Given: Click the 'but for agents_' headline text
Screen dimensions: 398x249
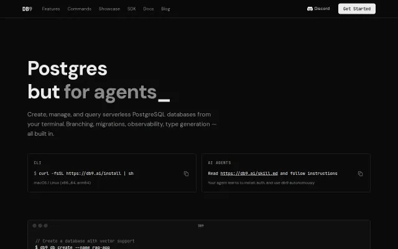Looking at the screenshot, I should click(x=99, y=92).
